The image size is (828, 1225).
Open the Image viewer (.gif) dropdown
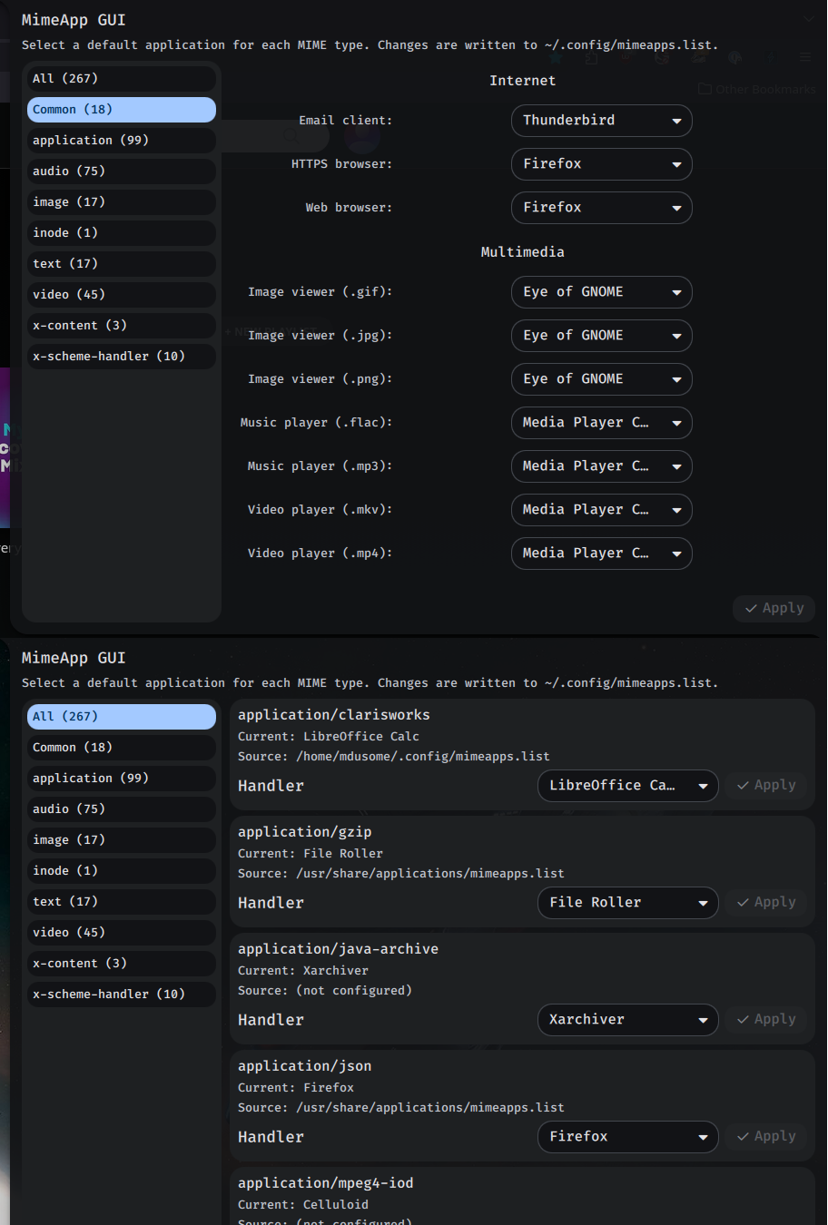pos(601,292)
